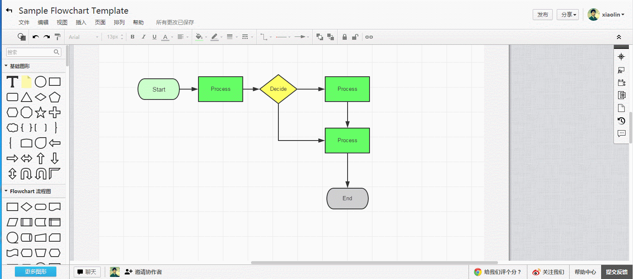633x279 pixels.
Task: Click the 更多图形 button
Action: click(x=35, y=272)
